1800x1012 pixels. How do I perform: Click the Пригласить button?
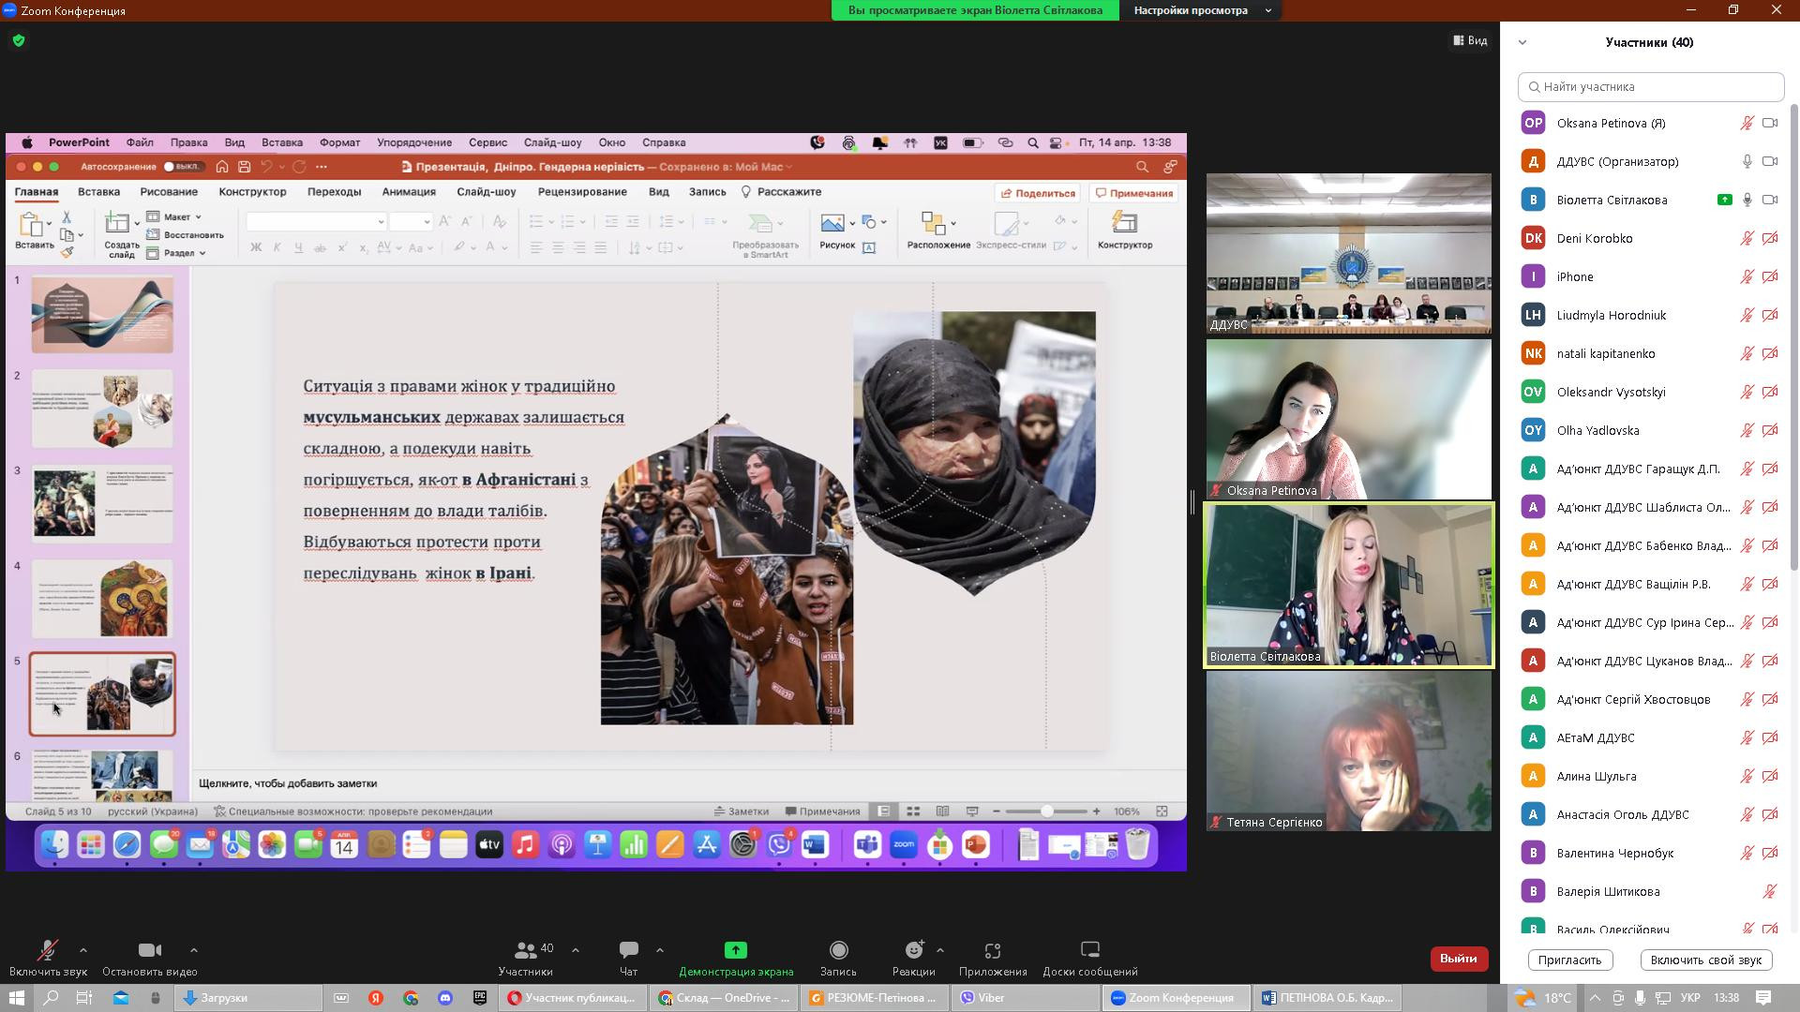click(x=1569, y=960)
